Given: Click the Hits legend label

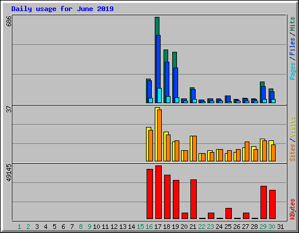Looking at the screenshot, I should pyautogui.click(x=292, y=24).
